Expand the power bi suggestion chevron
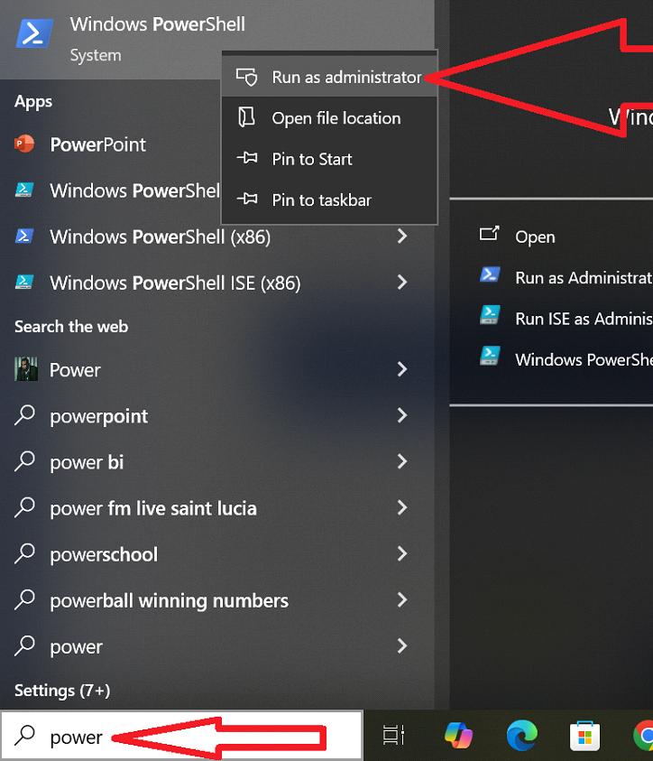 tap(402, 461)
